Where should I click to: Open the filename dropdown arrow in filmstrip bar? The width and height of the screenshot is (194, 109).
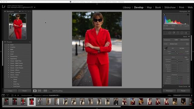[59, 95]
